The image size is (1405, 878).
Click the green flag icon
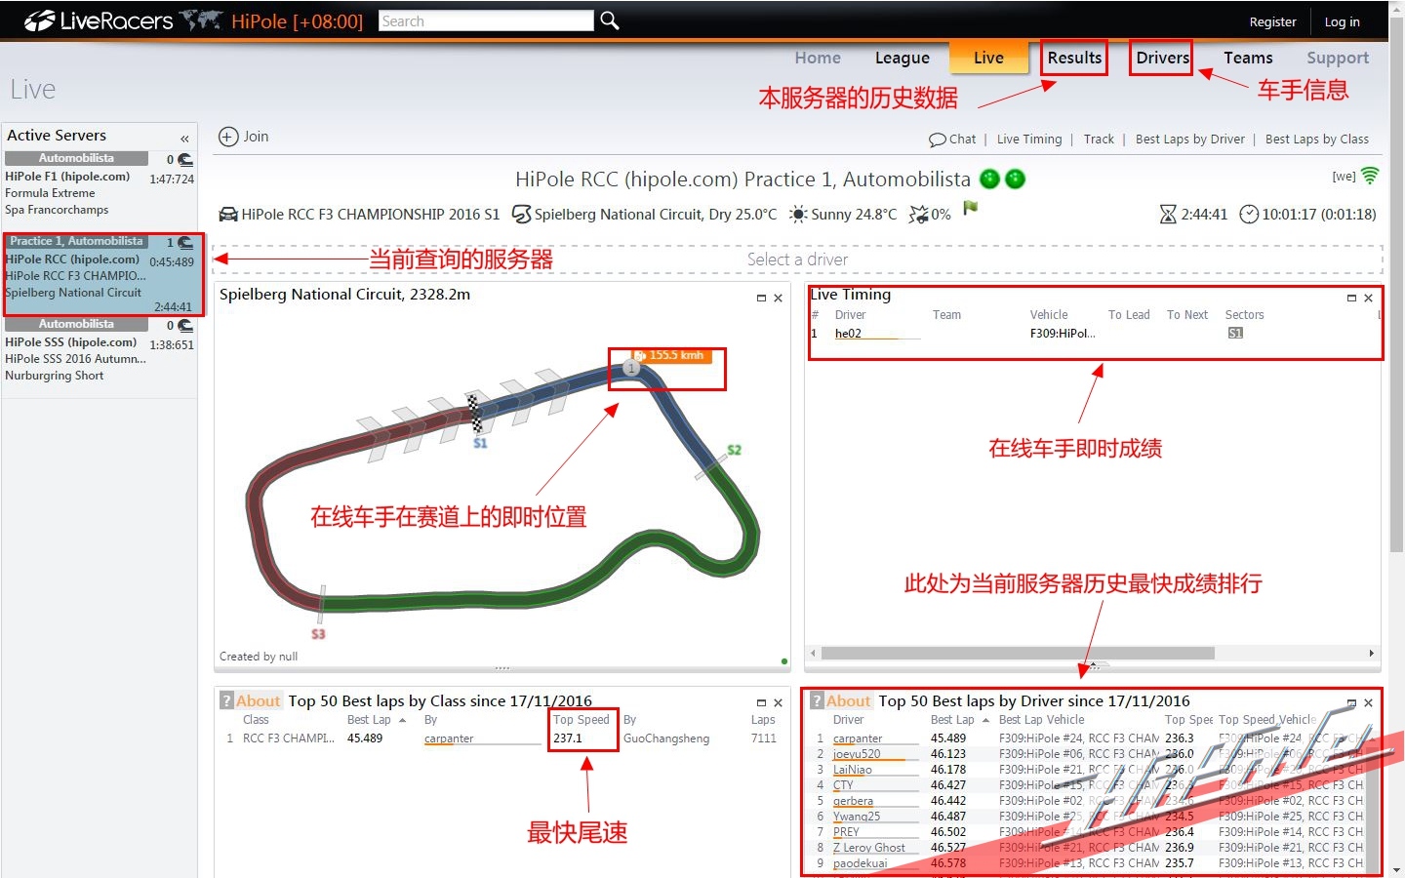tap(970, 208)
